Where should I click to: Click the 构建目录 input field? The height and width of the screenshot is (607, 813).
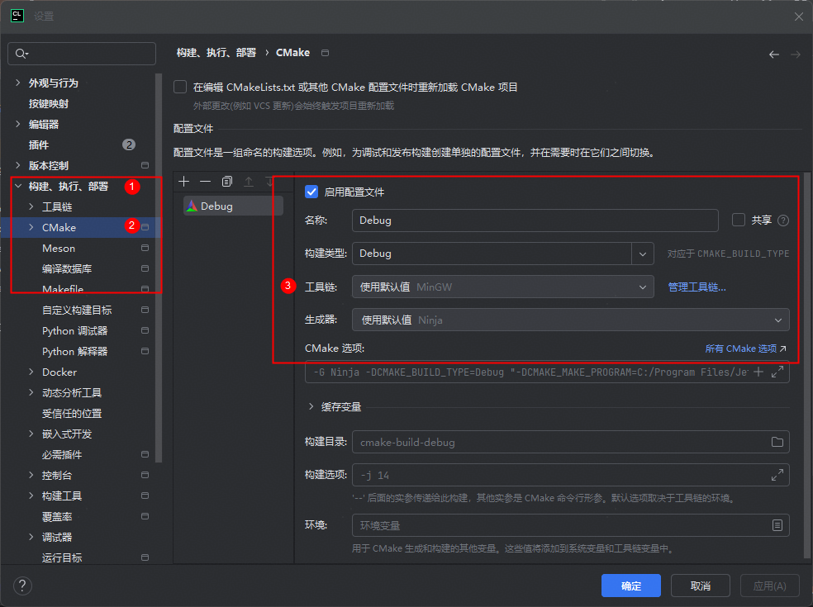tap(570, 442)
